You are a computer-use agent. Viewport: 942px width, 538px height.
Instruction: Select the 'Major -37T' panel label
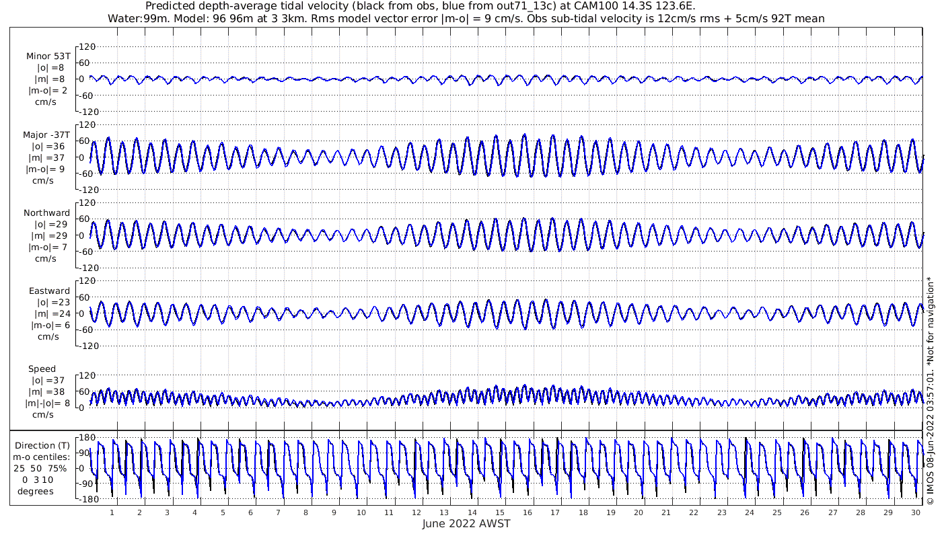(46, 135)
